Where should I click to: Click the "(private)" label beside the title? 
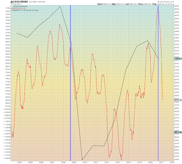(x=33, y=2)
